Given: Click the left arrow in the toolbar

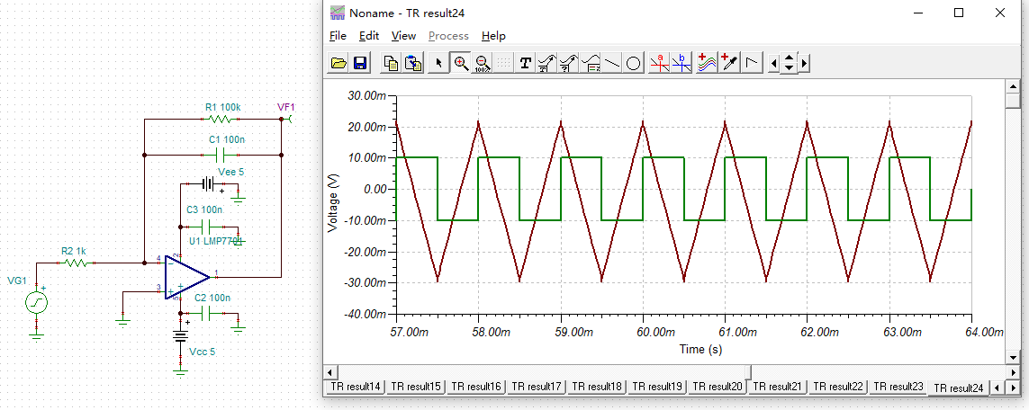Looking at the screenshot, I should click(x=774, y=64).
